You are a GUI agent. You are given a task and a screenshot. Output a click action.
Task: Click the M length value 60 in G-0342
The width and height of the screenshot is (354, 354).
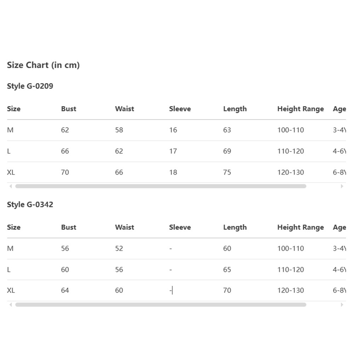click(227, 249)
